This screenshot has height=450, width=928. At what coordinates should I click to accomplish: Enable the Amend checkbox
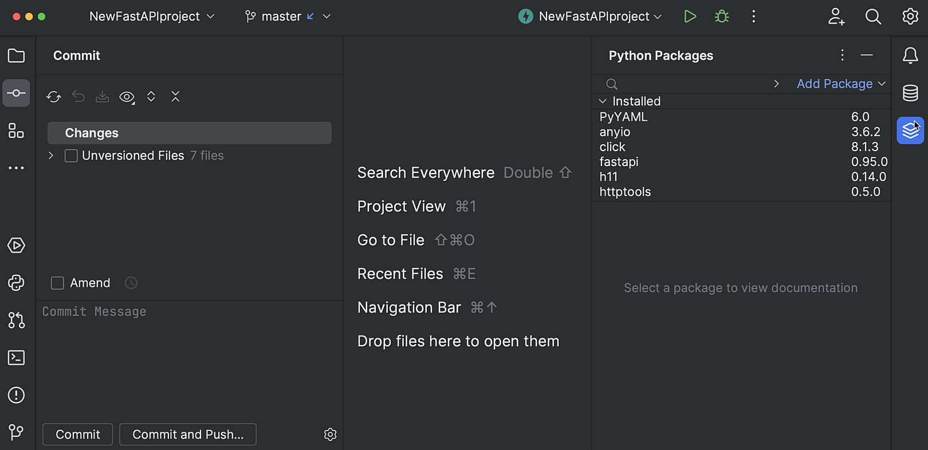click(57, 283)
